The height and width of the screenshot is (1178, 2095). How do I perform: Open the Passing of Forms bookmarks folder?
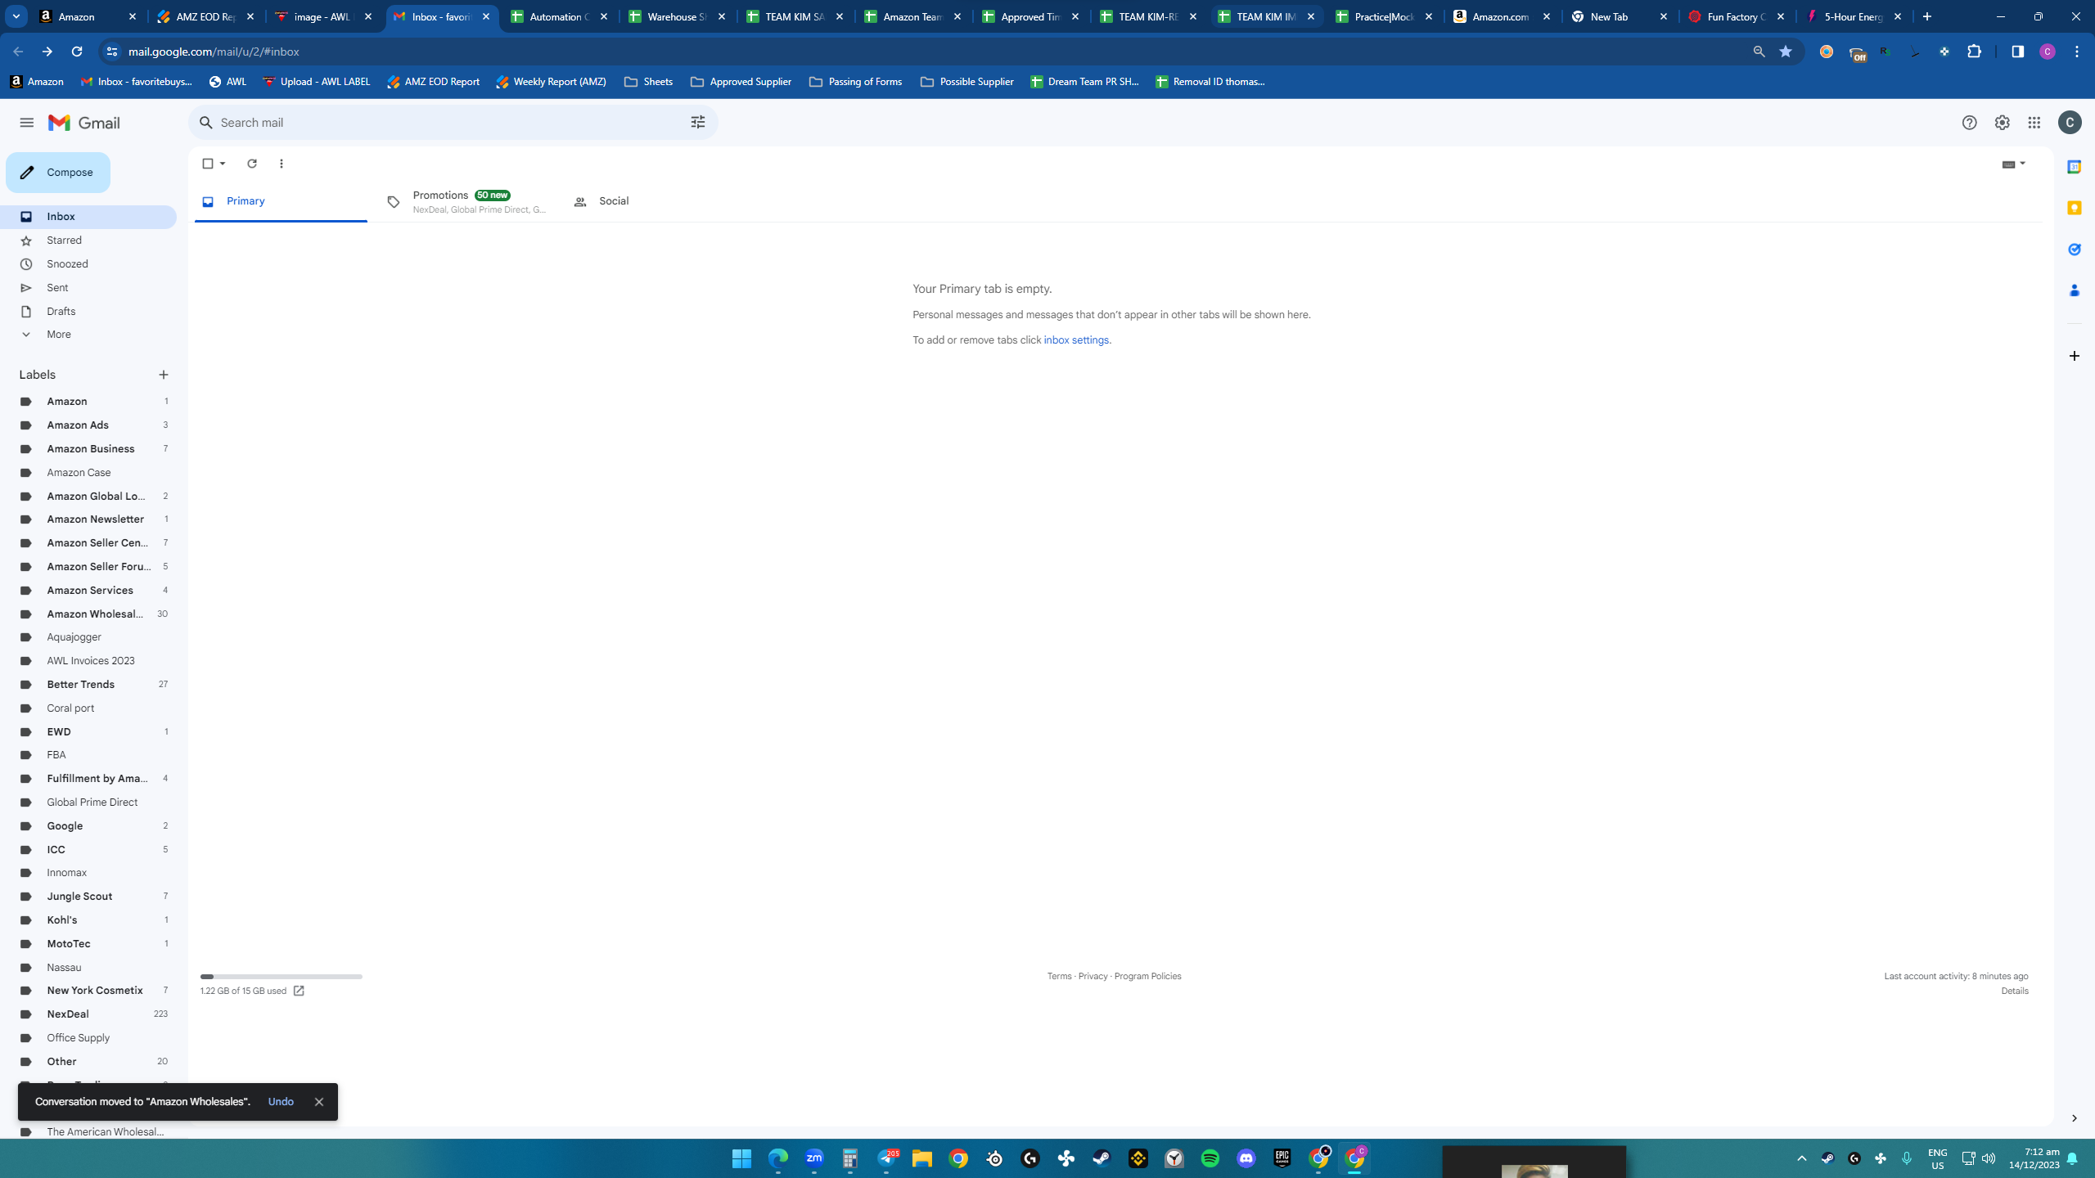point(855,82)
